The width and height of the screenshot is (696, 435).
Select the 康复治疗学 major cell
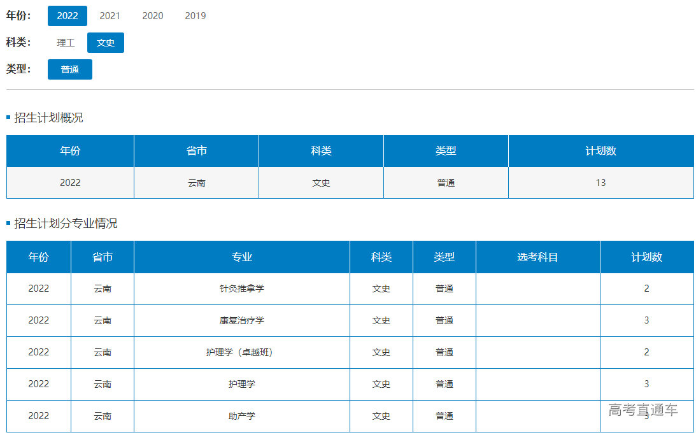click(242, 320)
